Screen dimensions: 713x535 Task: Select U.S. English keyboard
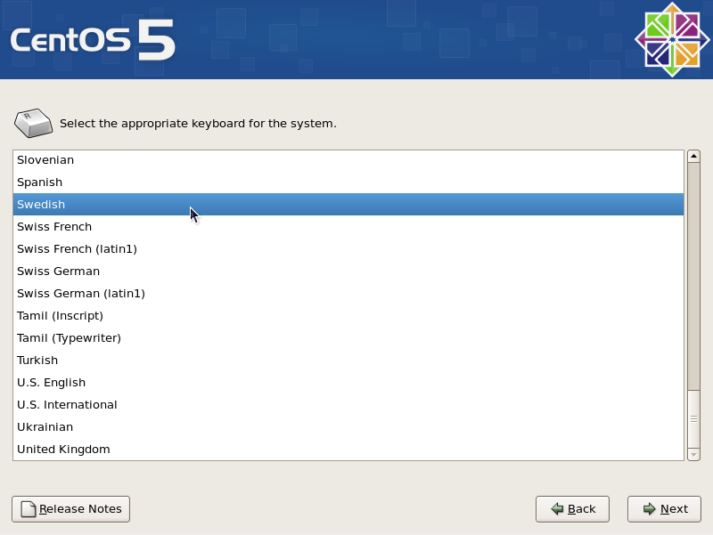point(348,383)
